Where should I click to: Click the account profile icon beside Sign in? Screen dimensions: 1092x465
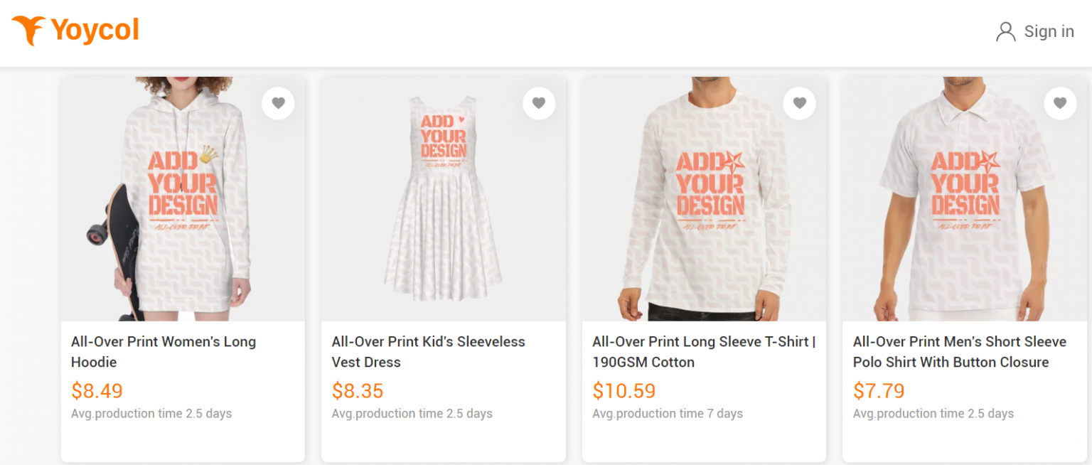[1006, 31]
